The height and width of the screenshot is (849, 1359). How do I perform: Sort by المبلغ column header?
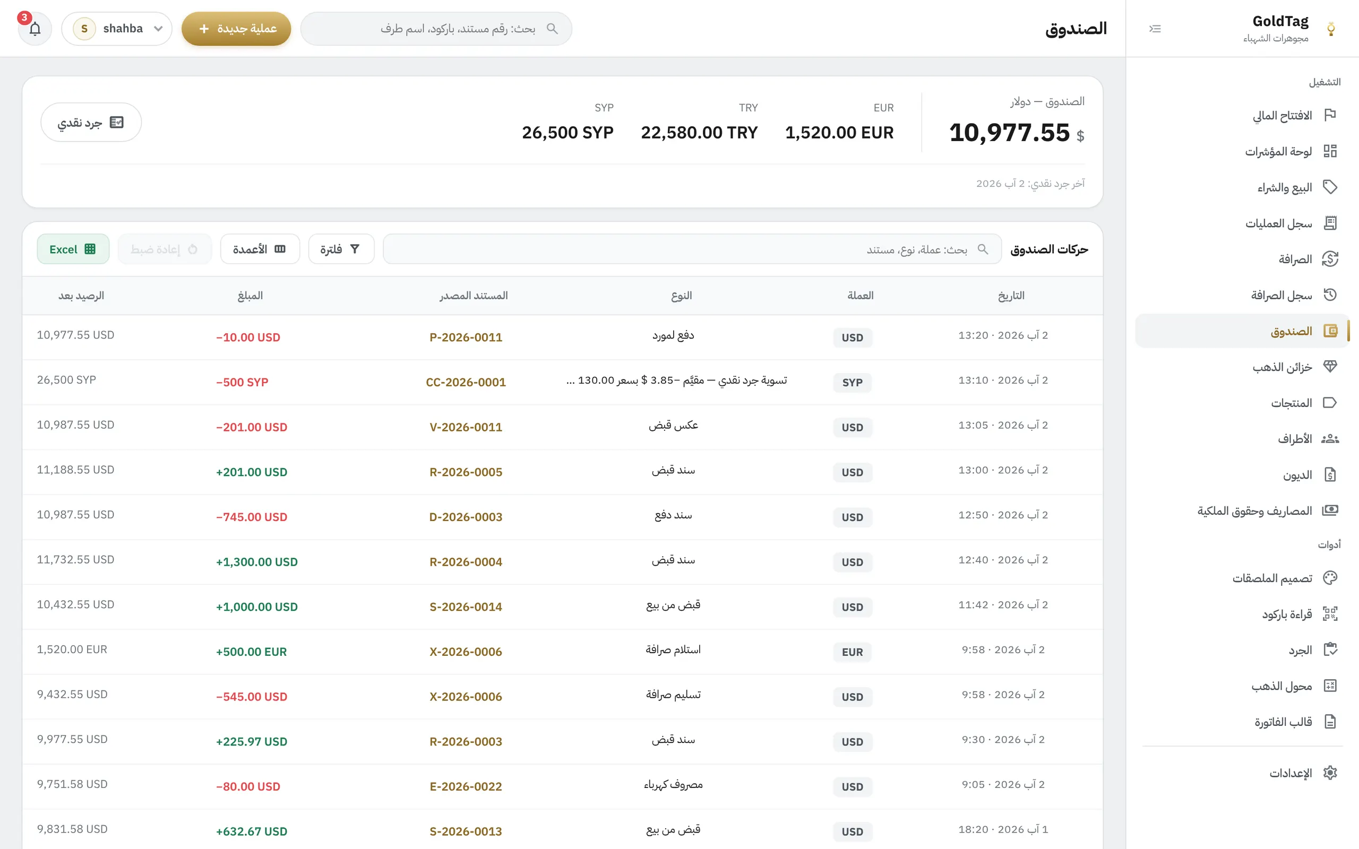pos(250,296)
